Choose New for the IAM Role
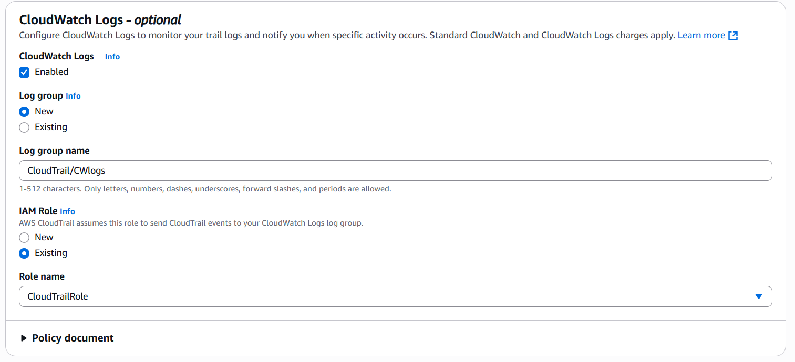 click(x=24, y=237)
